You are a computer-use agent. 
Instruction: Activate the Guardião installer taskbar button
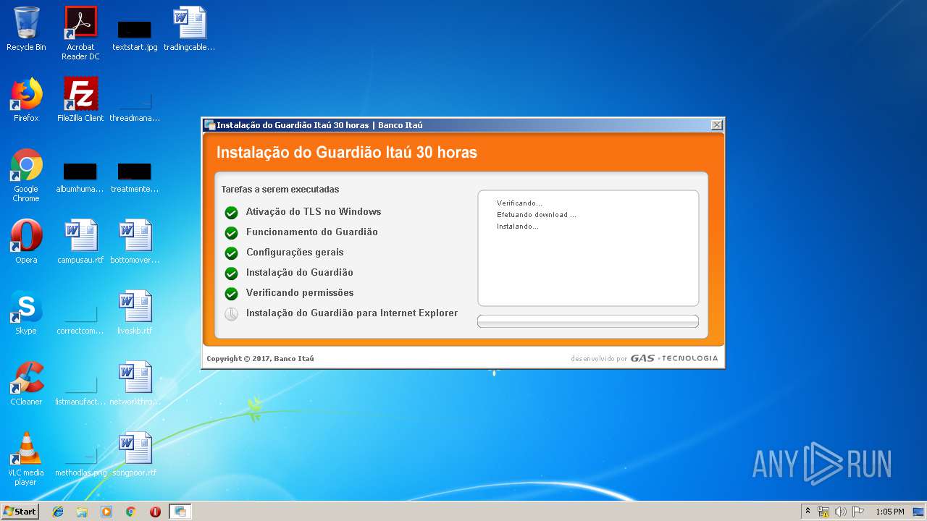(x=180, y=512)
